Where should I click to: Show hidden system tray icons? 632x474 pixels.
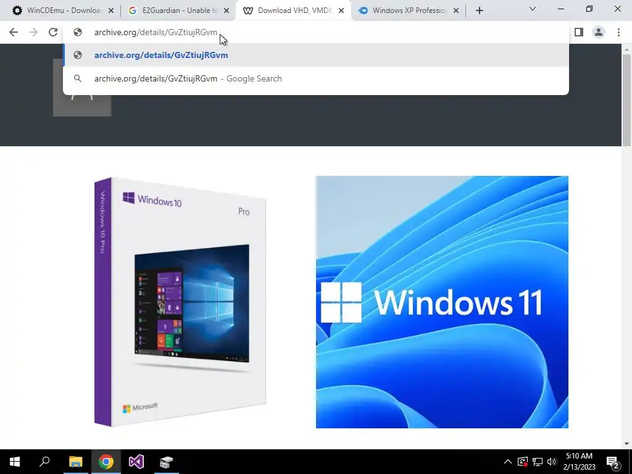click(x=508, y=462)
